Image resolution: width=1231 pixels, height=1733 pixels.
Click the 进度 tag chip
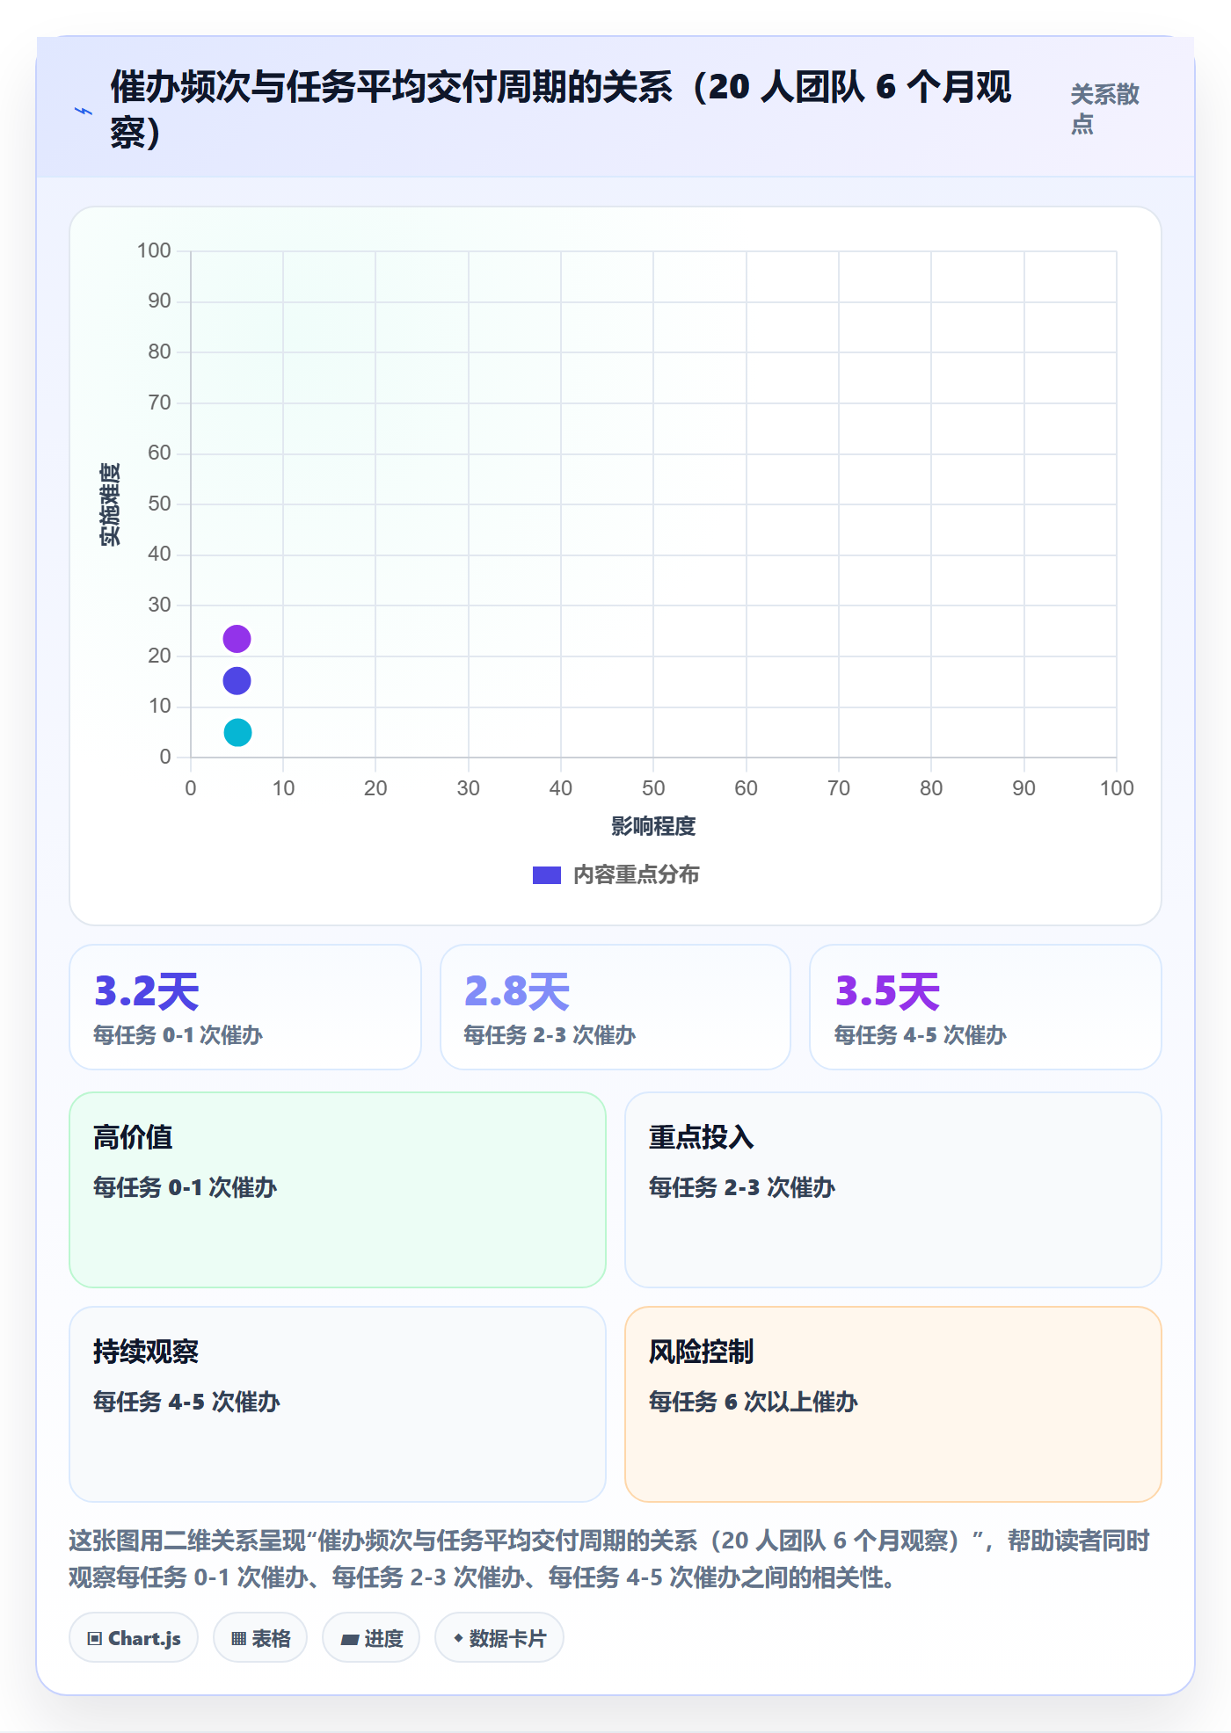pos(371,1638)
